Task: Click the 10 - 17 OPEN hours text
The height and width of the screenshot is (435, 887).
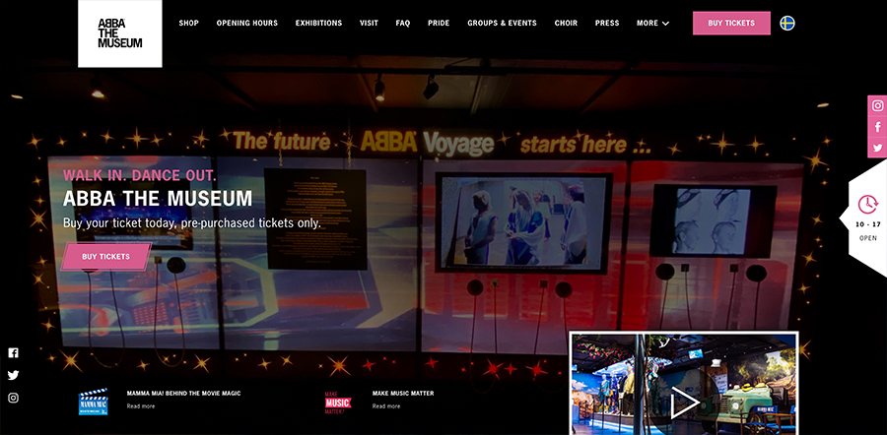Action: coord(867,230)
